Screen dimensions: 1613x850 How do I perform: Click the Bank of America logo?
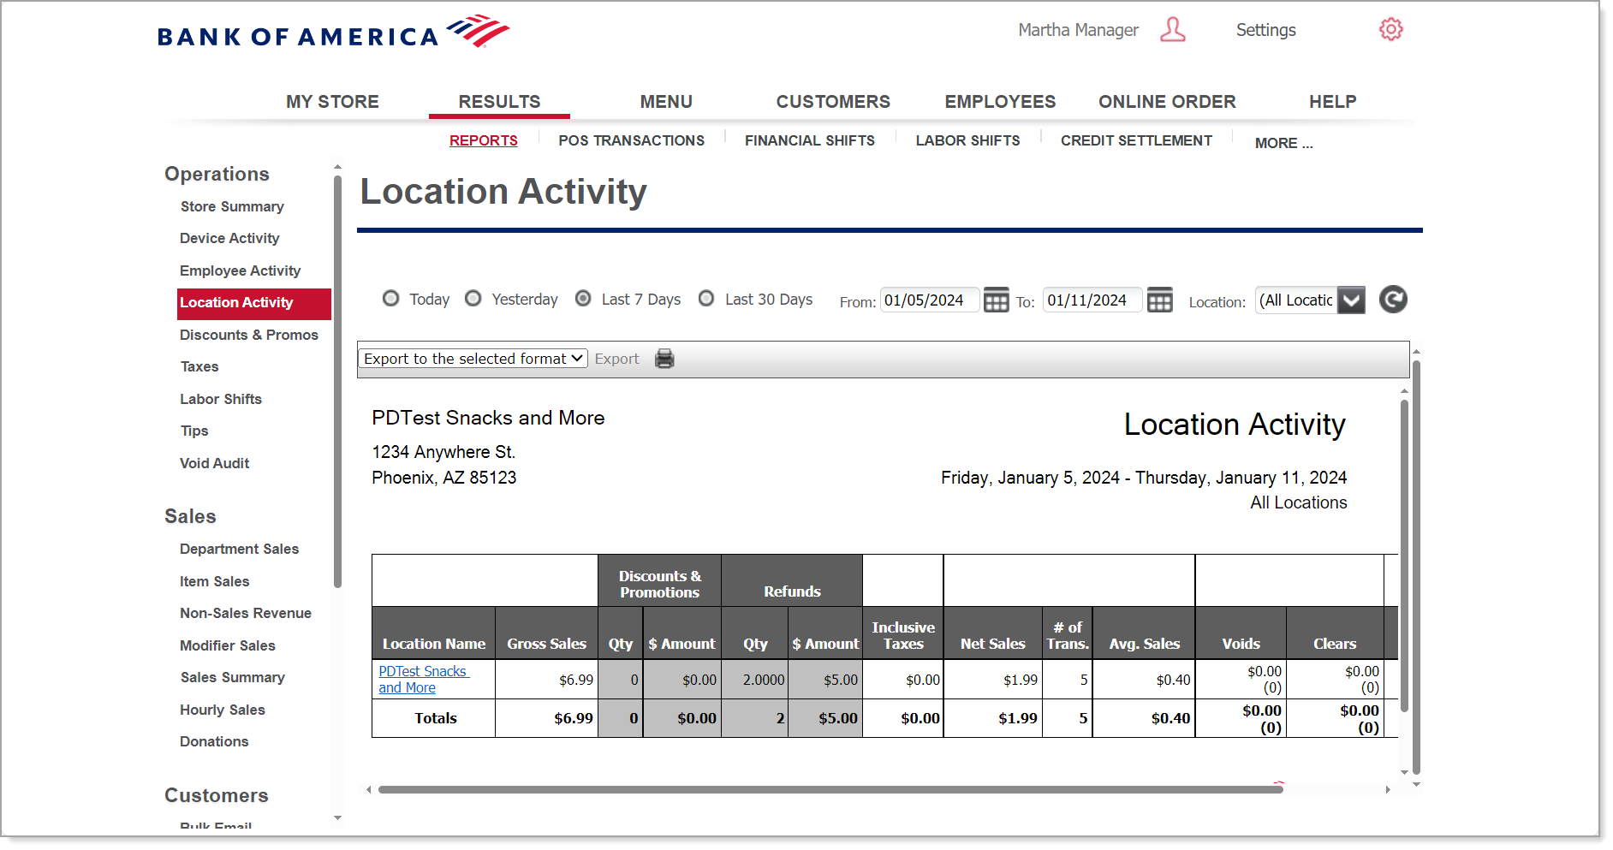[x=333, y=32]
